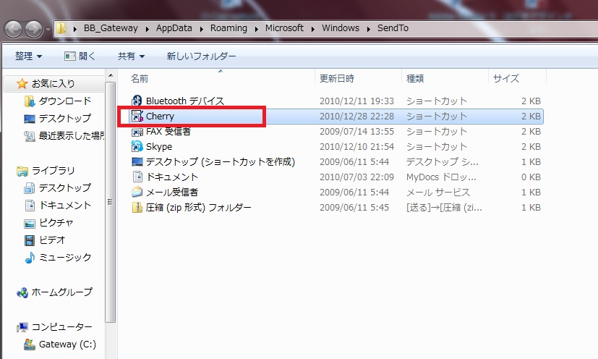Open ミュージック library in sidebar
The image size is (598, 359).
pyautogui.click(x=65, y=257)
